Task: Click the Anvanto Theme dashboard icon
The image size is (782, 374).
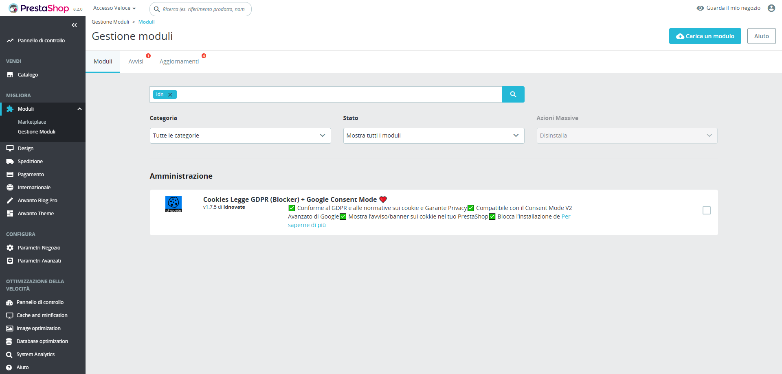Action: coord(10,214)
